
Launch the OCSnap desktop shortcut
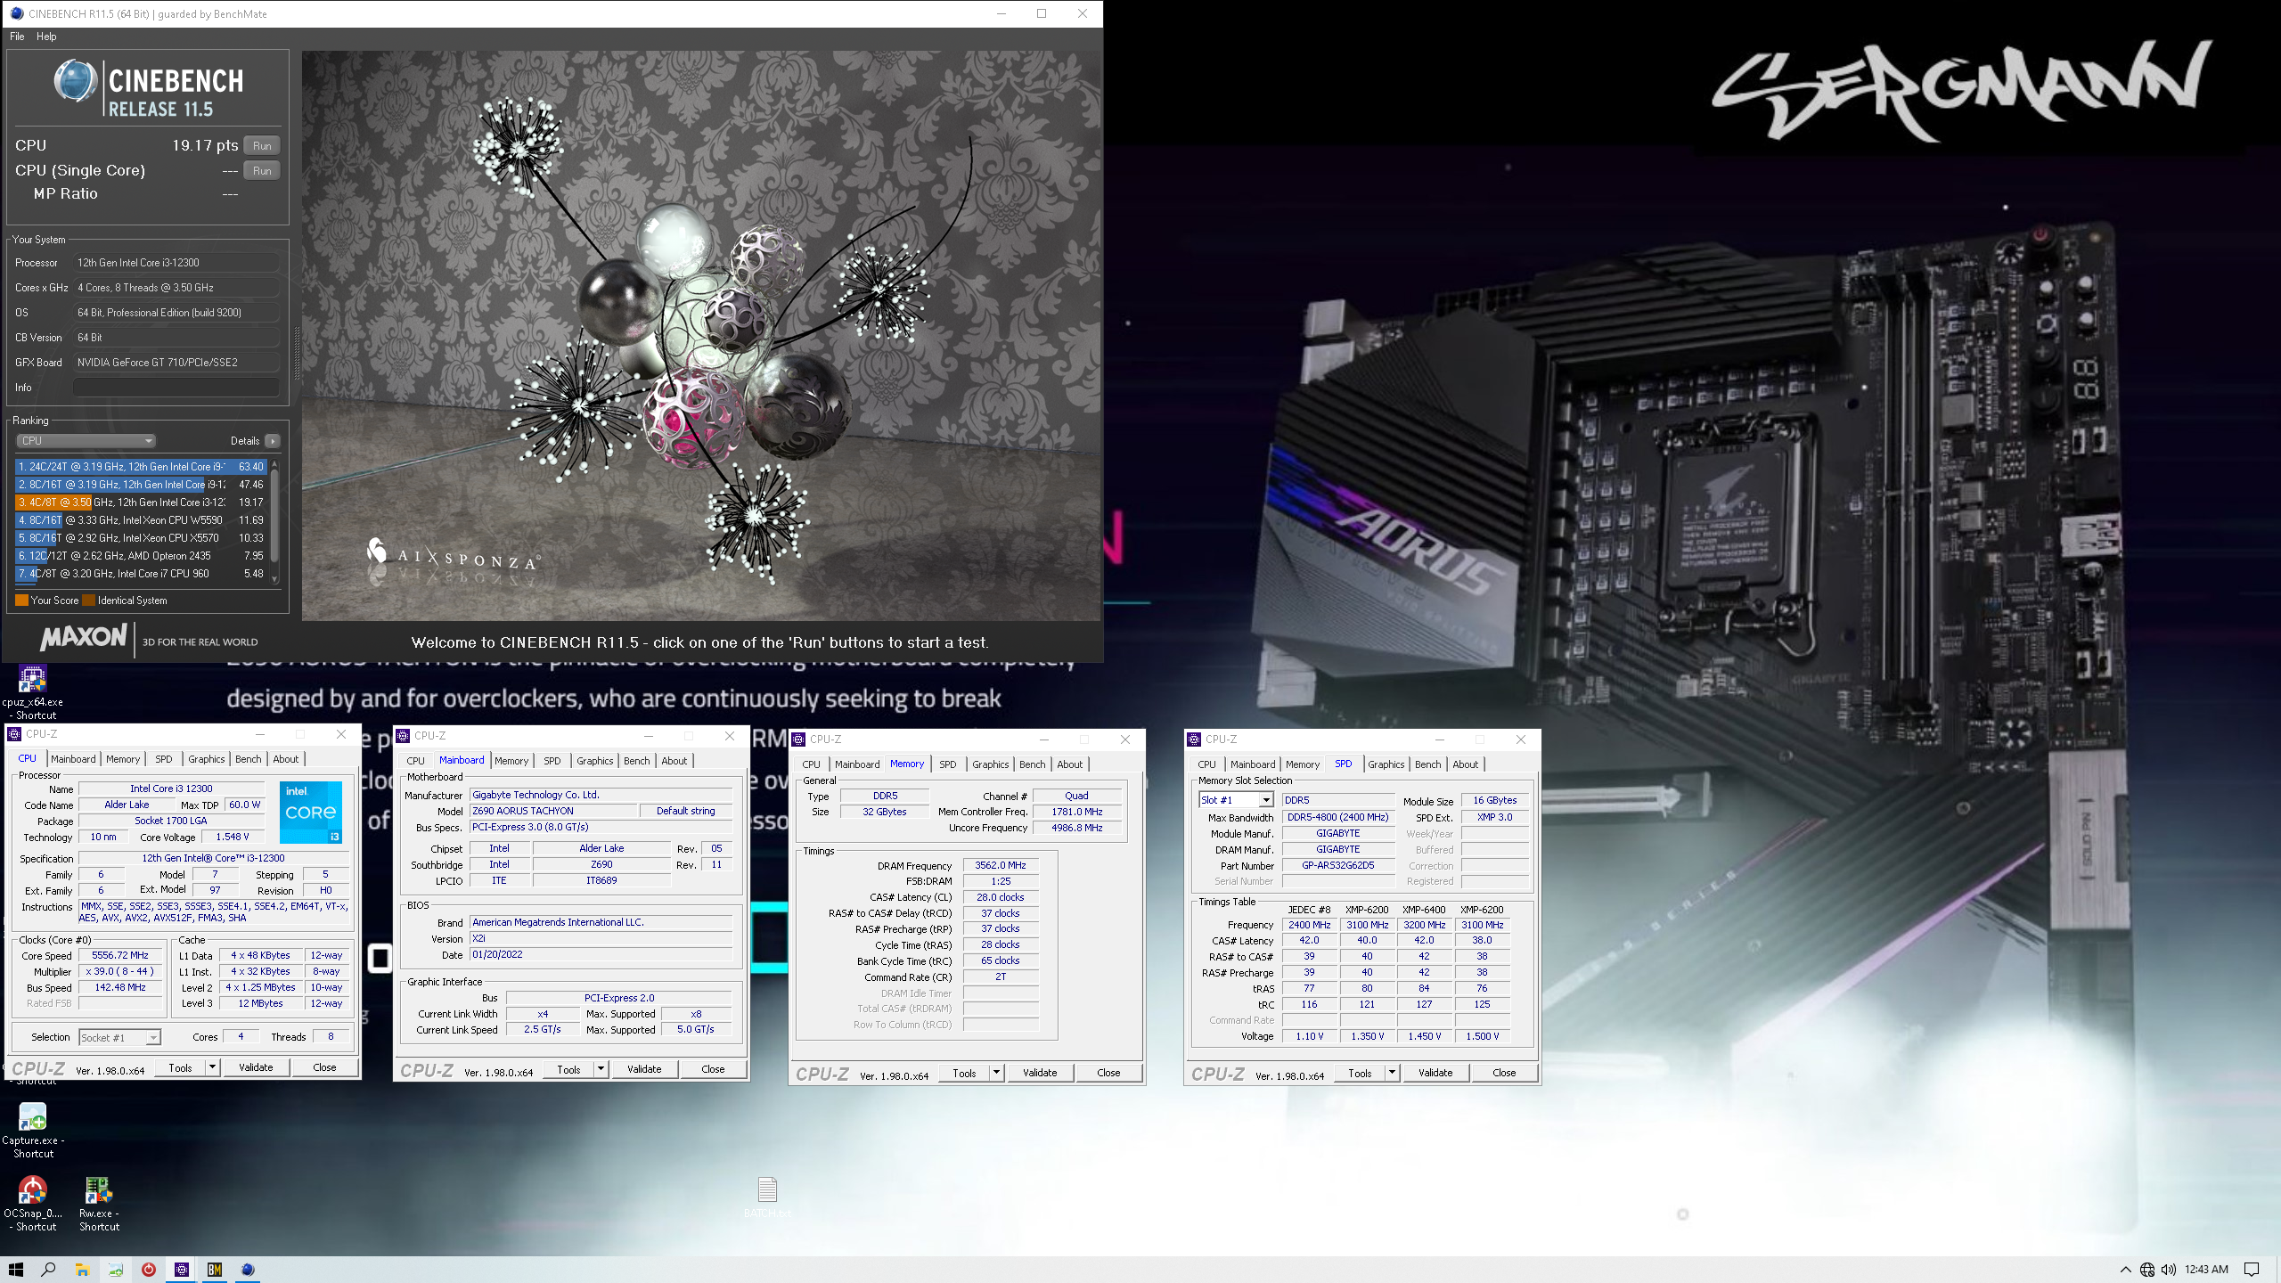click(x=33, y=1203)
